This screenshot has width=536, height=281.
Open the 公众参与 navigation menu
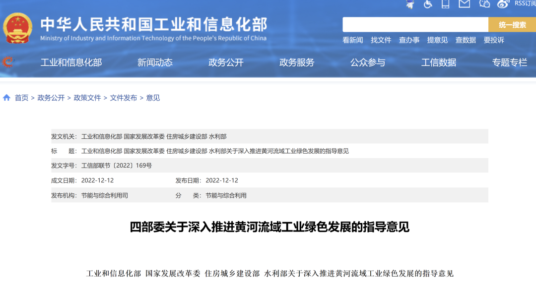(368, 62)
